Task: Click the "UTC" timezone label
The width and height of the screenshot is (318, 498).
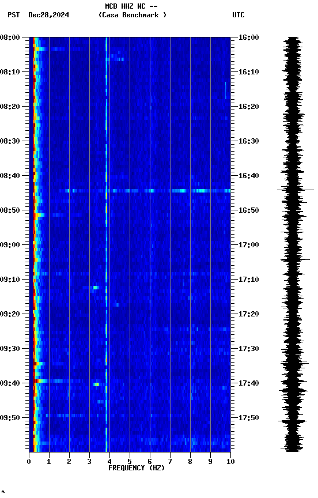Action: click(238, 15)
